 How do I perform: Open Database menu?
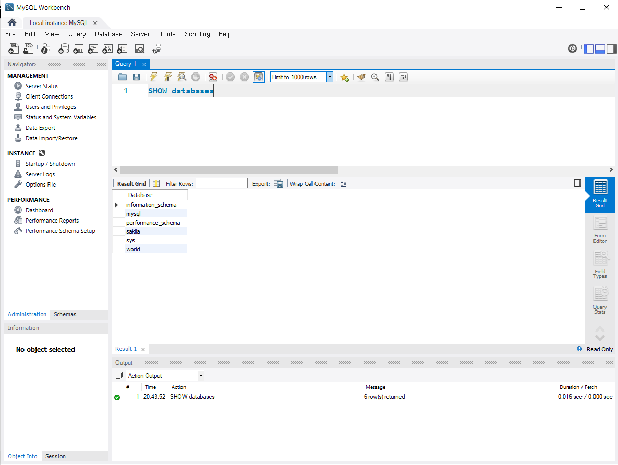108,34
